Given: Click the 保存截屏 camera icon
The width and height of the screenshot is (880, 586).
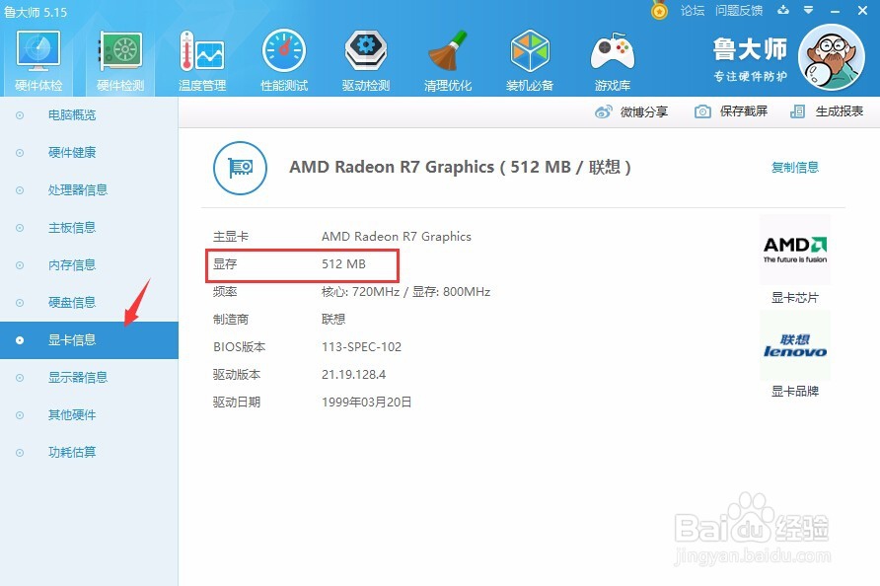Looking at the screenshot, I should point(702,111).
